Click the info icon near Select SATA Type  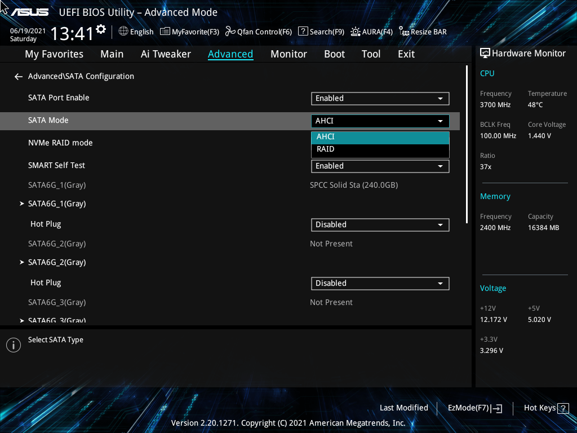tap(13, 344)
